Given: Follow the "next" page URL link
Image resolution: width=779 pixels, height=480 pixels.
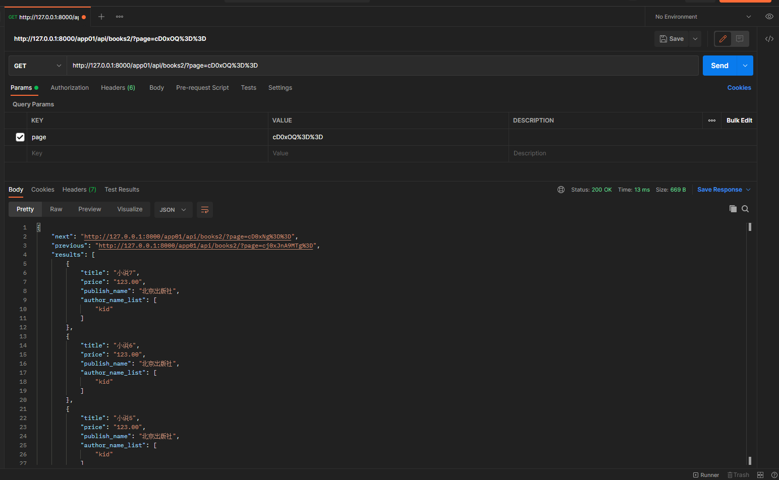Looking at the screenshot, I should tap(188, 236).
